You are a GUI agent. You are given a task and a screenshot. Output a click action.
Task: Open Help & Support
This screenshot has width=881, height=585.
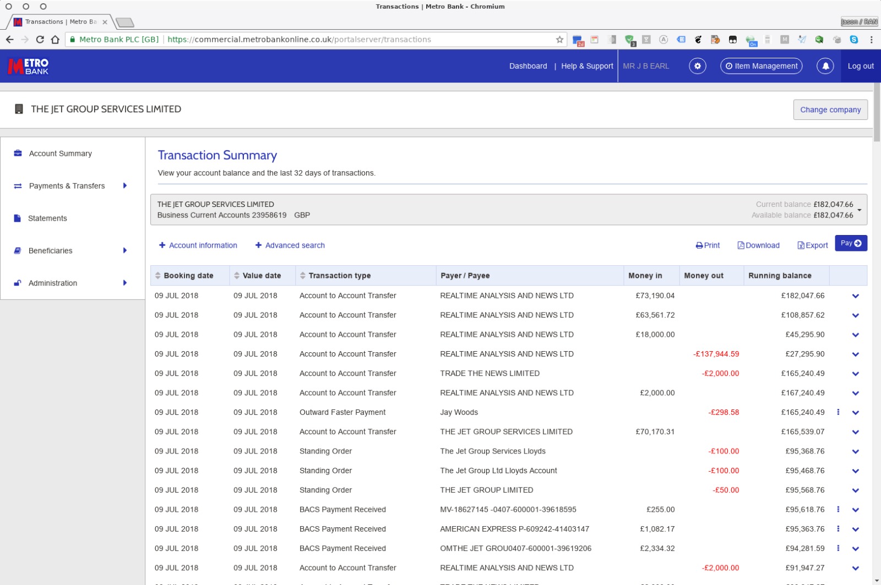point(587,66)
